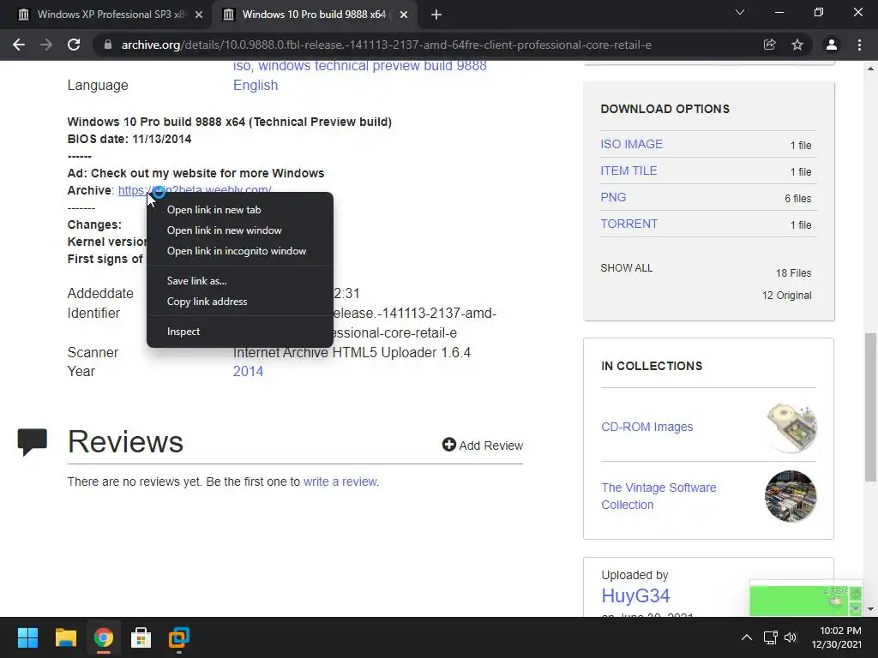Close the Windows XP Professional SP3 tab
The image size is (878, 658).
click(x=199, y=15)
